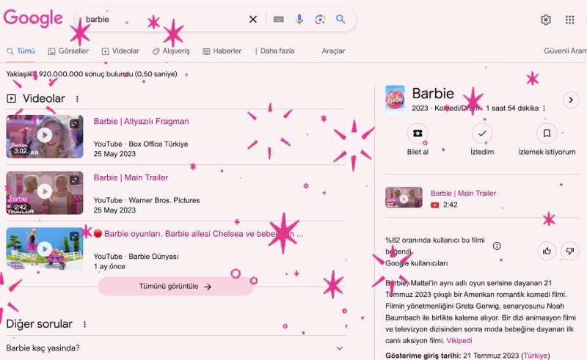
Task: Open Güvenli Arama setting
Action: [x=565, y=51]
